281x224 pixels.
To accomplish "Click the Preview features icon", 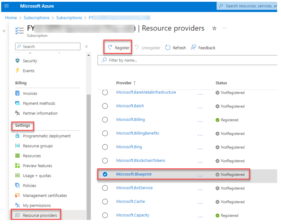I will pos(17,165).
